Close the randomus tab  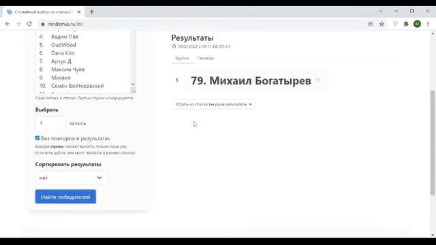coord(79,12)
